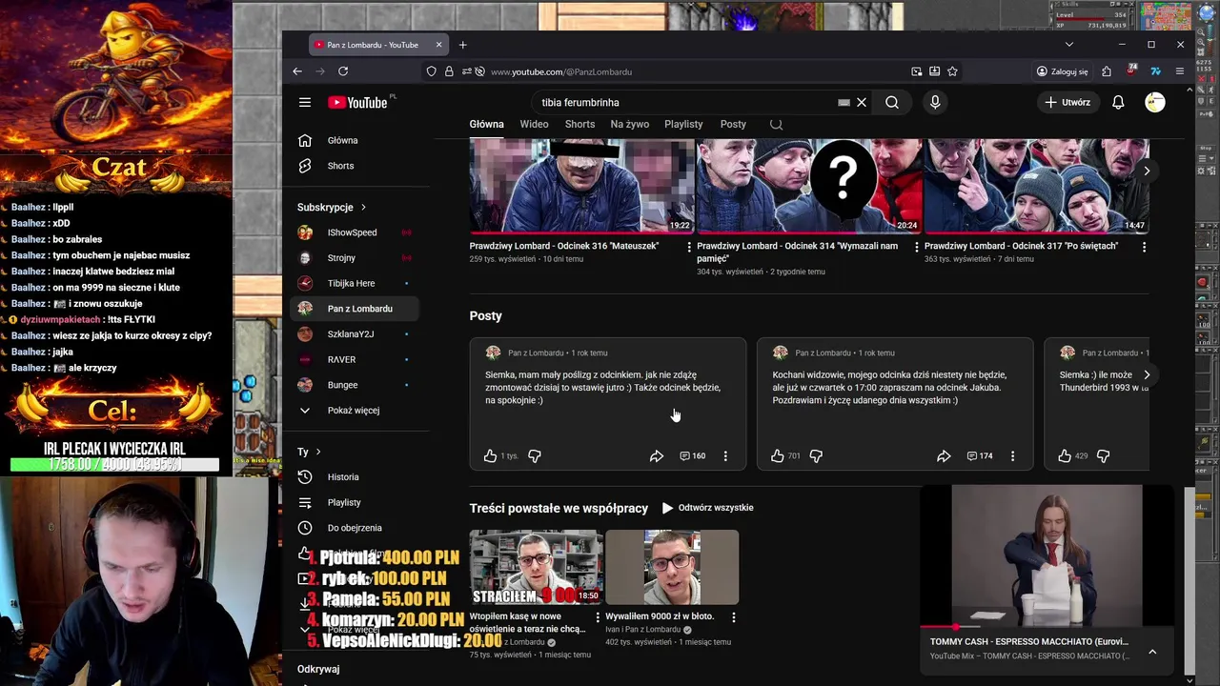Open Shorts in sidebar
The width and height of the screenshot is (1220, 686).
355,166
